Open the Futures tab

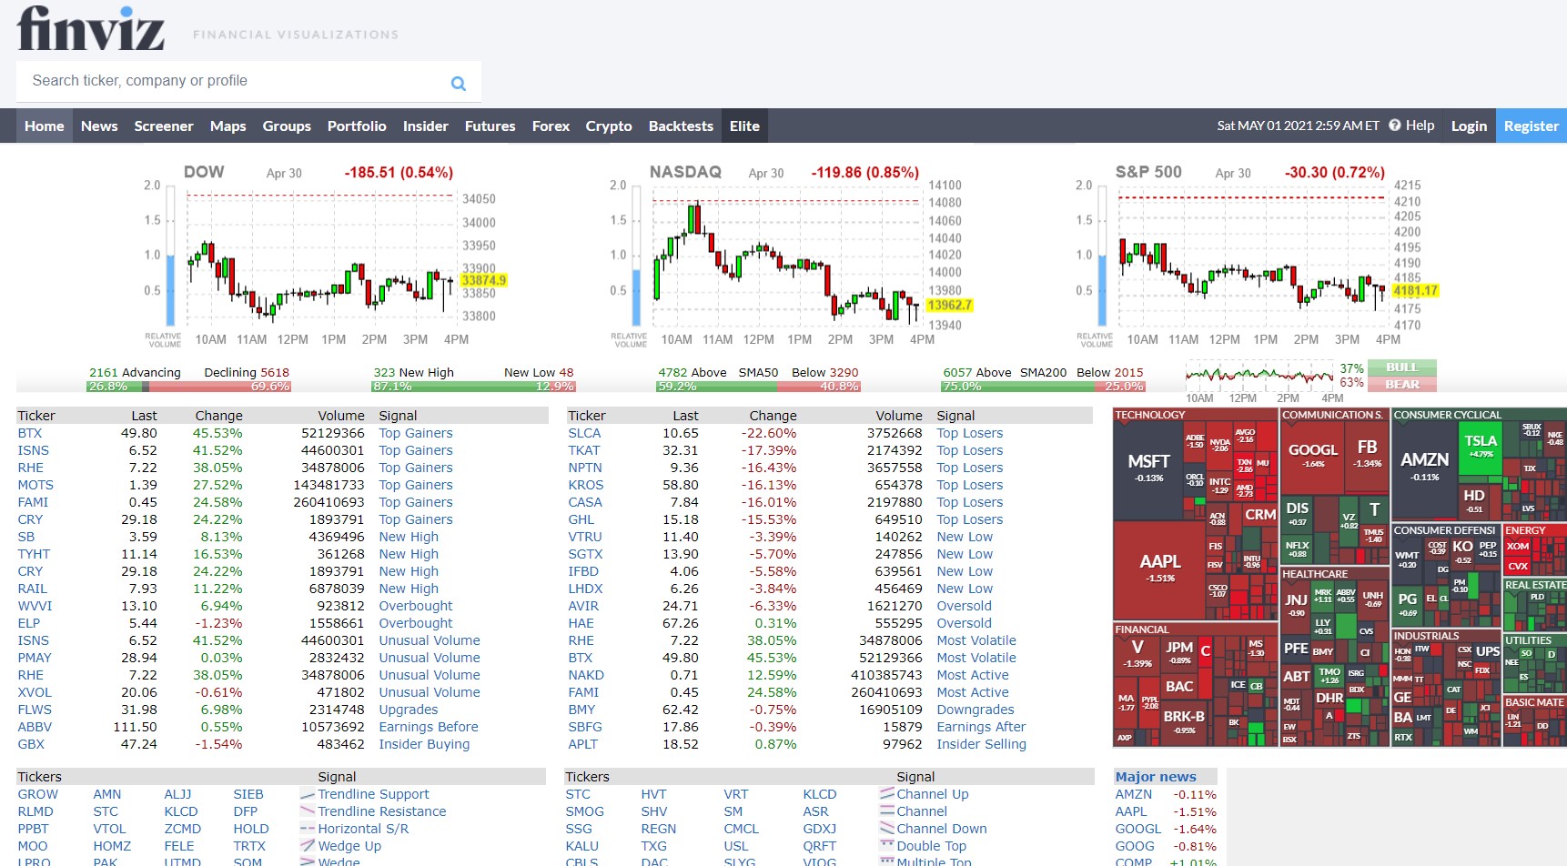pyautogui.click(x=490, y=126)
